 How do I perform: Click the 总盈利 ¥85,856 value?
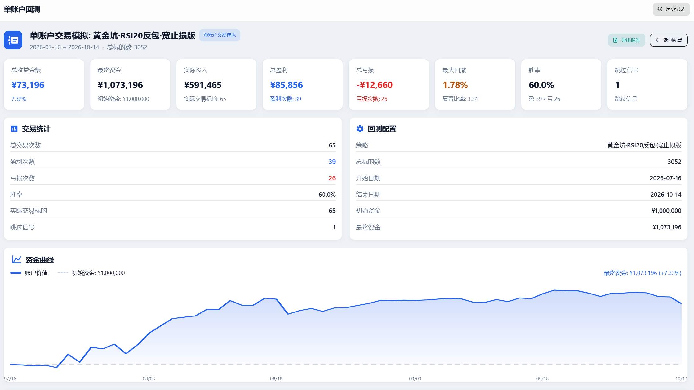pos(286,85)
